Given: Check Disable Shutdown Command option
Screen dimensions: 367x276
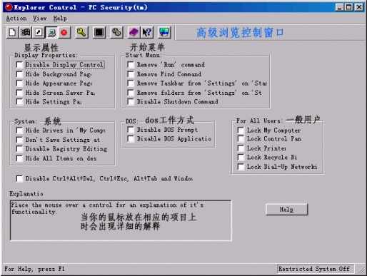Looking at the screenshot, I should [x=131, y=102].
